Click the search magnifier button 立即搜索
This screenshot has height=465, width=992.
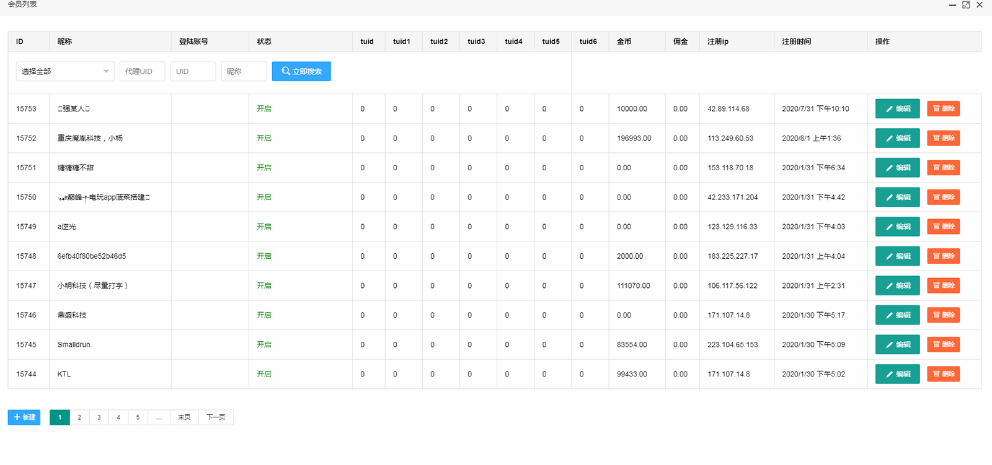[301, 71]
